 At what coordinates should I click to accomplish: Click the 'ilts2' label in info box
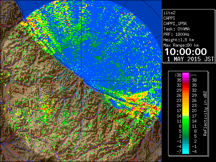169,13
